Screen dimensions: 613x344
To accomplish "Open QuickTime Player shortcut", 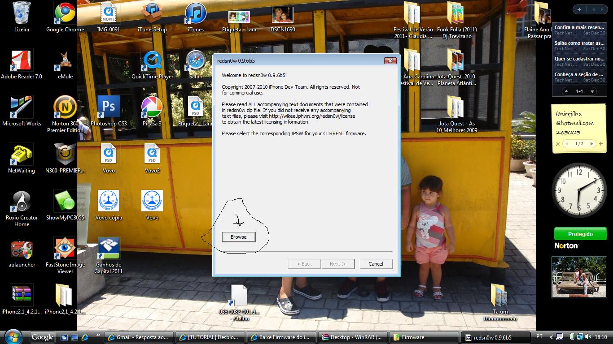I will click(152, 64).
